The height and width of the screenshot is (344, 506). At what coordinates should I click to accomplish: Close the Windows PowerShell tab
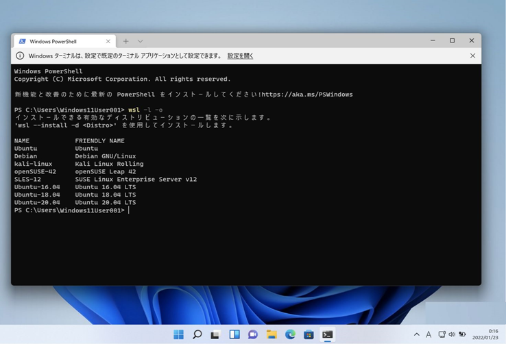[108, 41]
